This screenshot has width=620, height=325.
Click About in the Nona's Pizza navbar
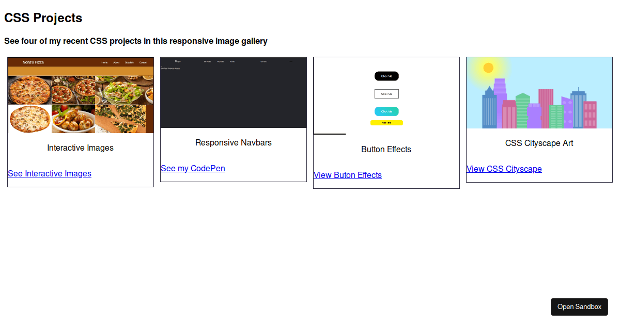click(116, 62)
